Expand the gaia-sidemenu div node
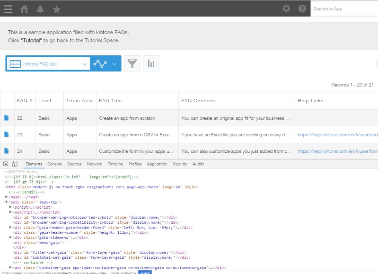Viewport: 378px width, 274px height. point(10,238)
